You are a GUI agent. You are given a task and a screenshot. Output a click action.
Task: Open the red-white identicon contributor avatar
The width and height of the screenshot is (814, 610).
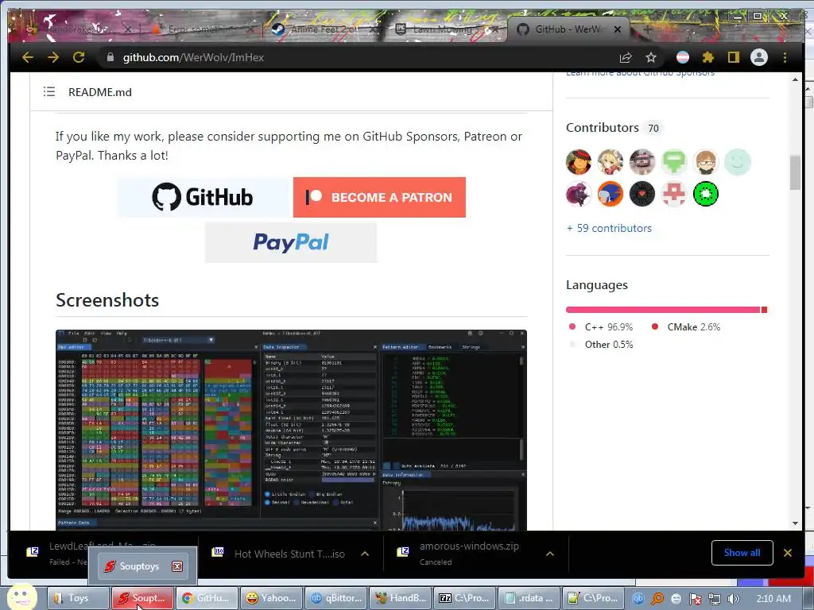(674, 194)
